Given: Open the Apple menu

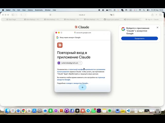Looking at the screenshot, I should [x=3, y=10].
